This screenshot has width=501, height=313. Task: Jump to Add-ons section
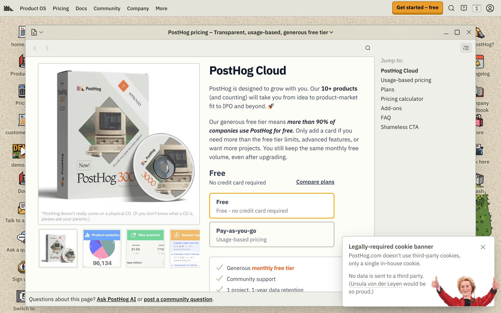coord(391,108)
